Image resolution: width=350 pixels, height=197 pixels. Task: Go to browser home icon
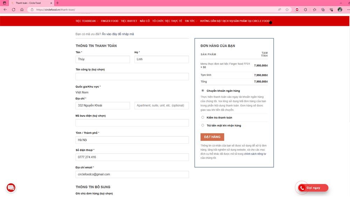click(x=22, y=9)
